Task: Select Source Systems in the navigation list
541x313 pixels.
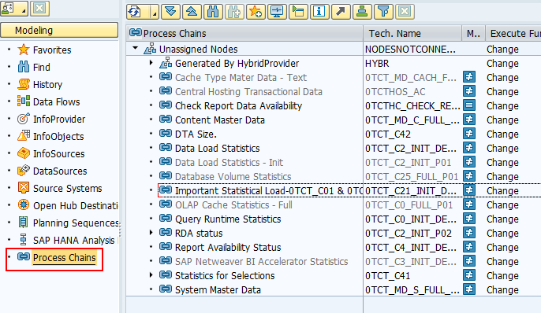Action: 67,189
